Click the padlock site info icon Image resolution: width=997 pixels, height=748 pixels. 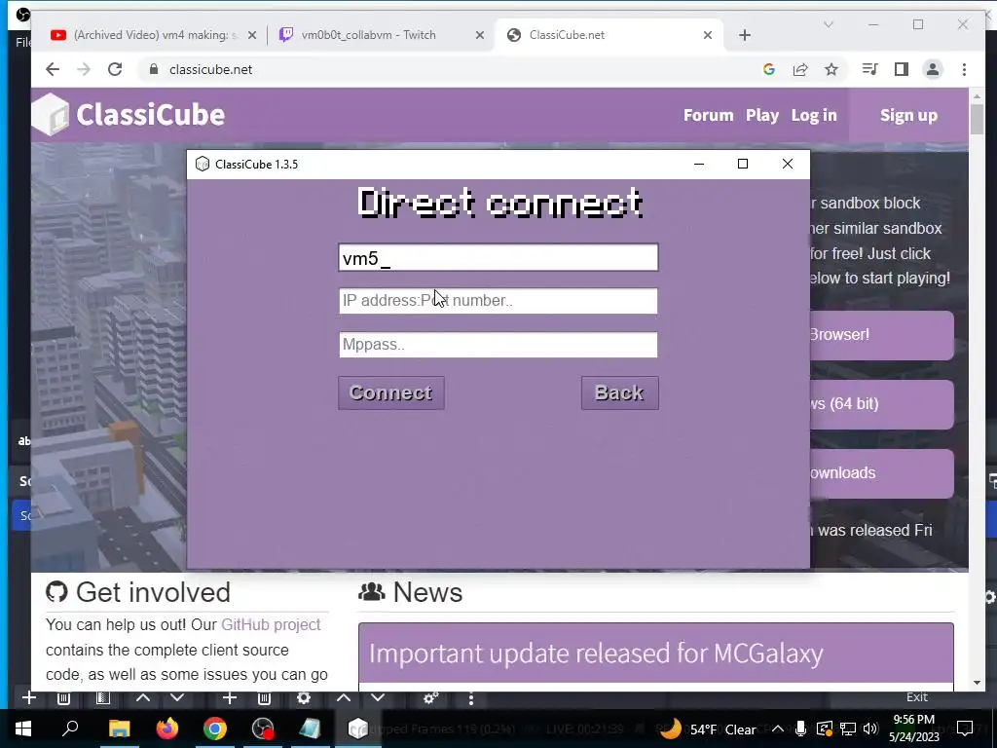tap(153, 69)
